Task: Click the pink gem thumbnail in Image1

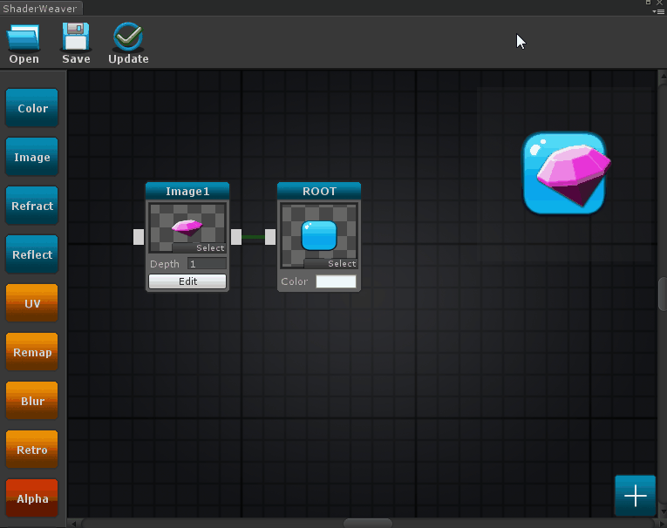Action: pyautogui.click(x=187, y=227)
